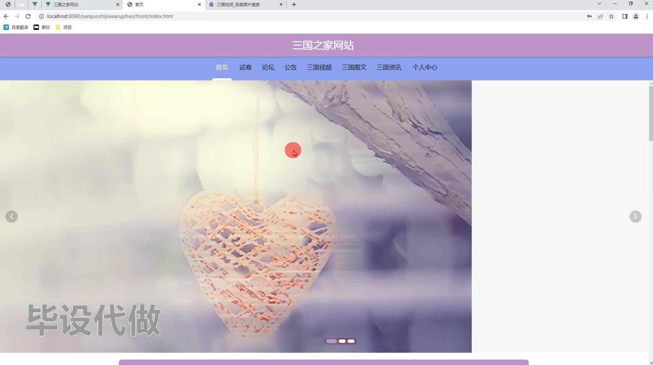Open 三国资讯 in the navigation menu

(389, 67)
